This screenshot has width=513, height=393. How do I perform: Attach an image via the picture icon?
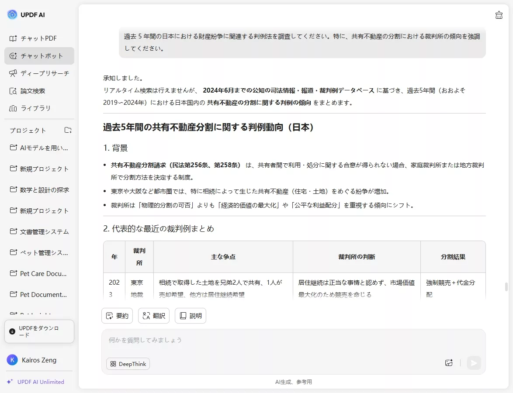pos(449,363)
